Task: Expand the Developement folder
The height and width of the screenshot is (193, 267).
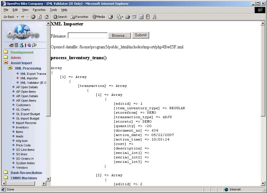Action: (6, 52)
